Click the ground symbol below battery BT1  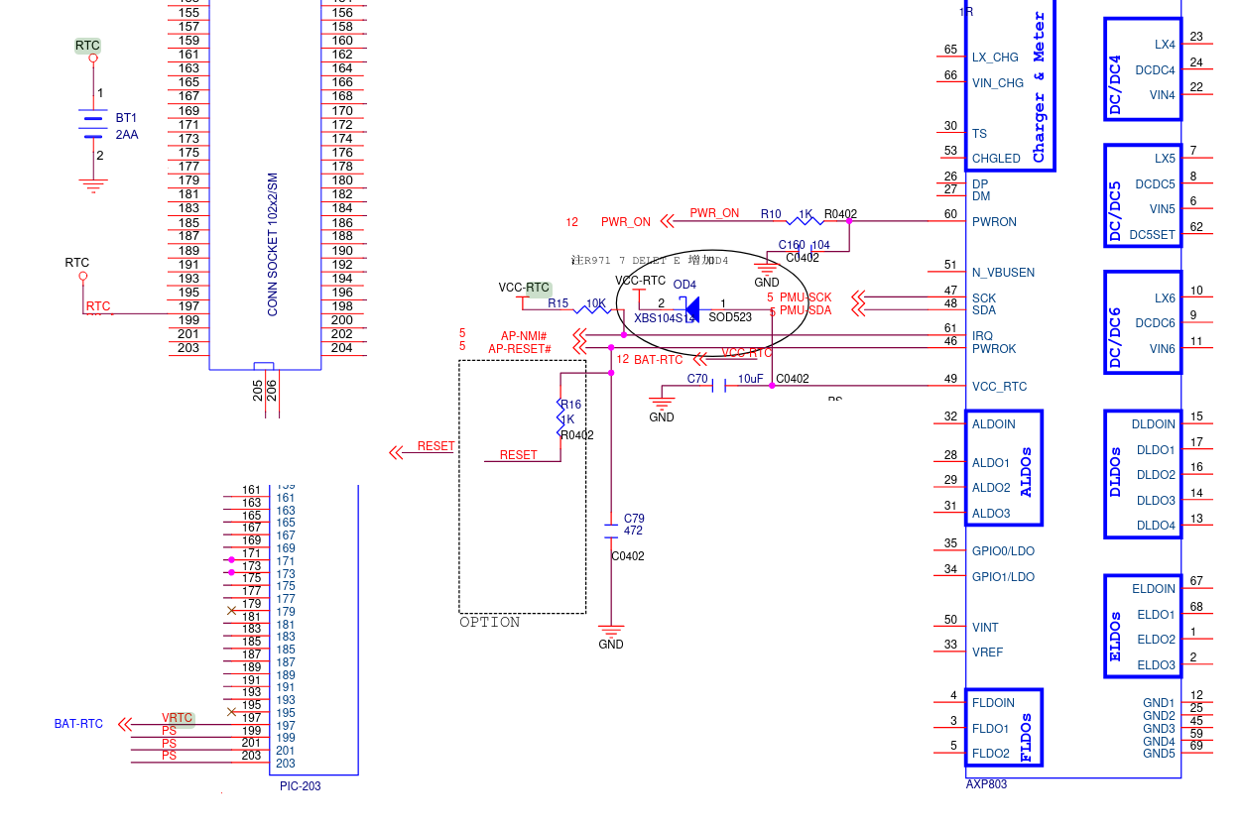94,184
